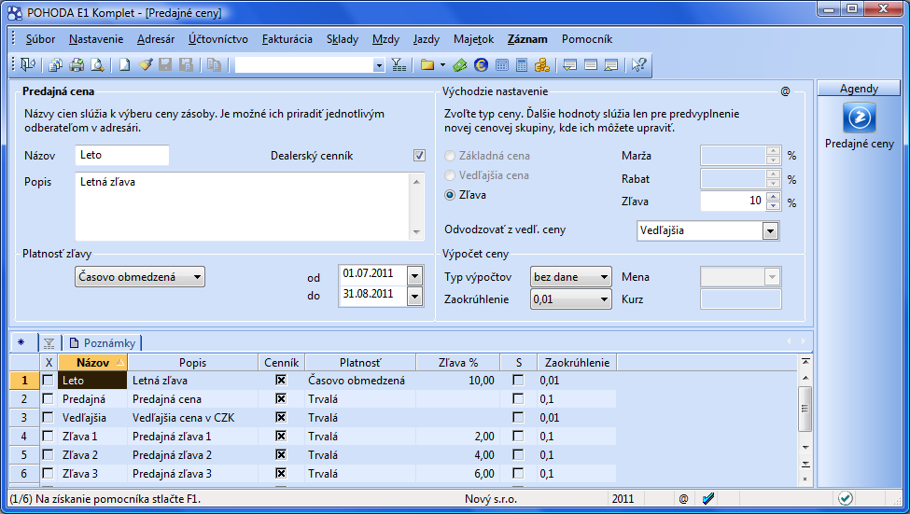Select the Vedľajšia cena radio button
Viewport: 910px width, 514px height.
click(x=450, y=175)
